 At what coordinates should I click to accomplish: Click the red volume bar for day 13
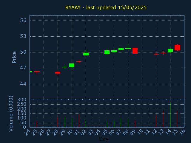click(x=163, y=119)
